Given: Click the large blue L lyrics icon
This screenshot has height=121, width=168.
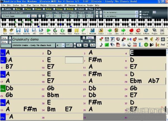Looking at the screenshot, I should pos(140,45).
